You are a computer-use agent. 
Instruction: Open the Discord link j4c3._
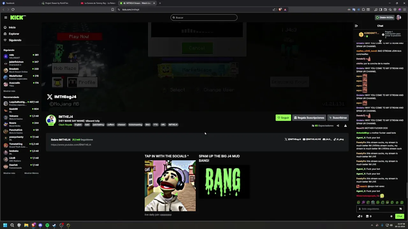pos(327,139)
